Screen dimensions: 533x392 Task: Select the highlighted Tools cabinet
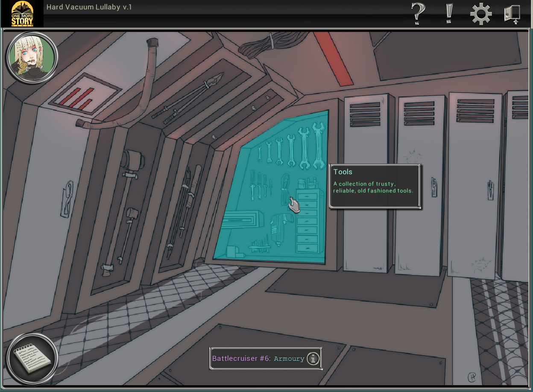tap(273, 188)
